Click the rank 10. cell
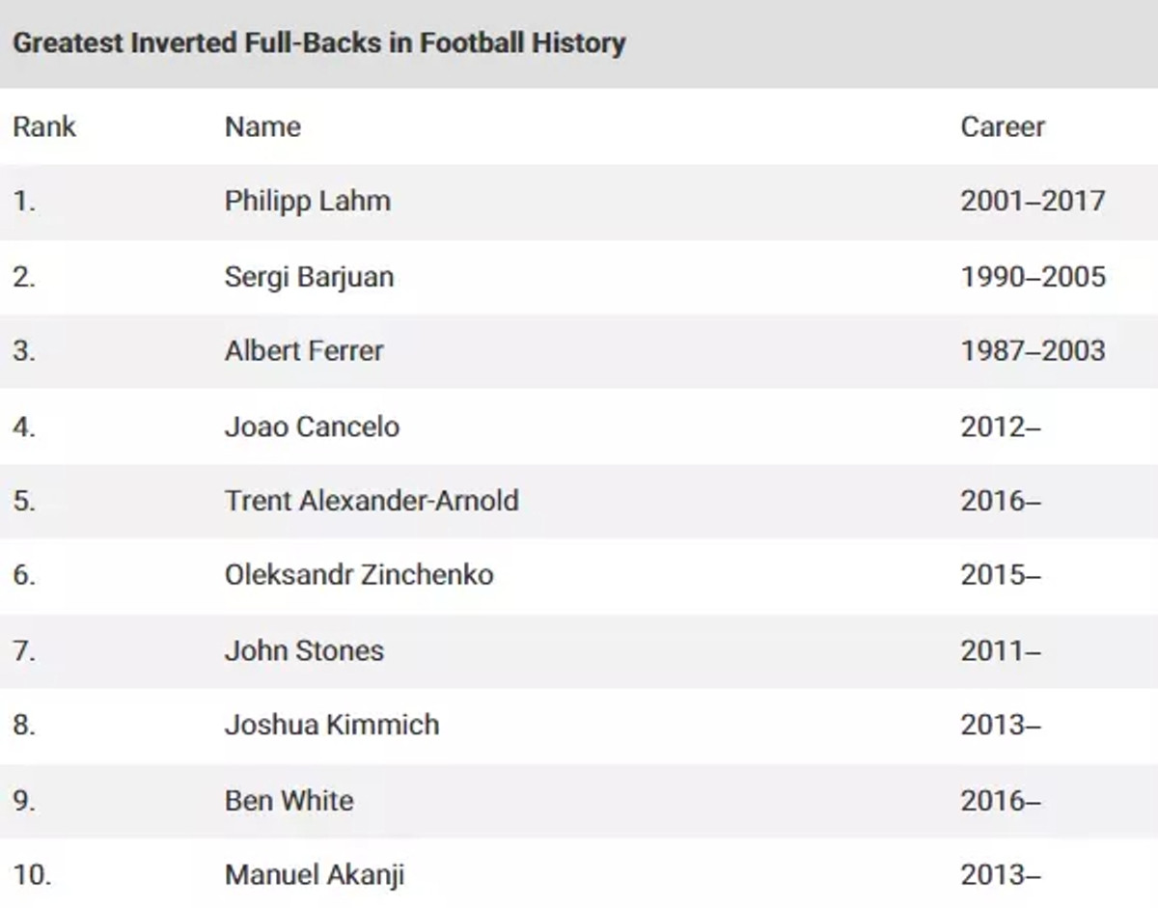Screen dimensions: 1158x908 tap(32, 875)
